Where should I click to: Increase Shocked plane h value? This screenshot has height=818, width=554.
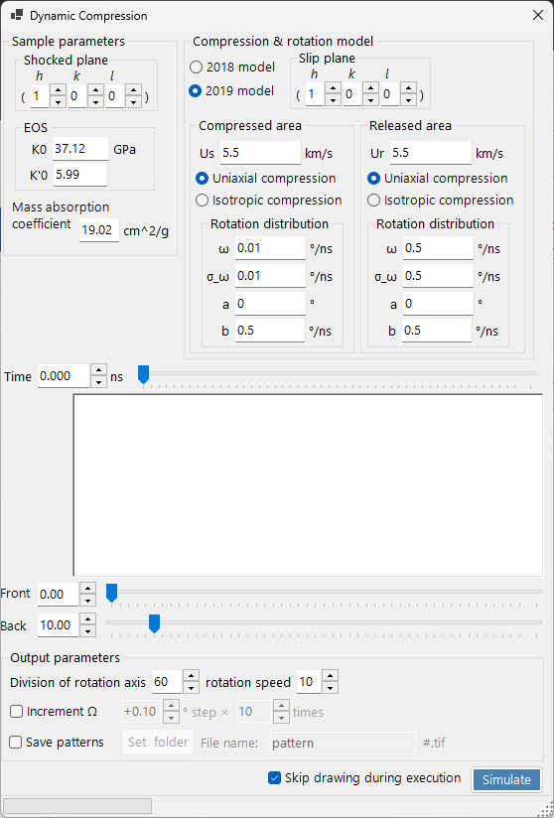pos(58,90)
